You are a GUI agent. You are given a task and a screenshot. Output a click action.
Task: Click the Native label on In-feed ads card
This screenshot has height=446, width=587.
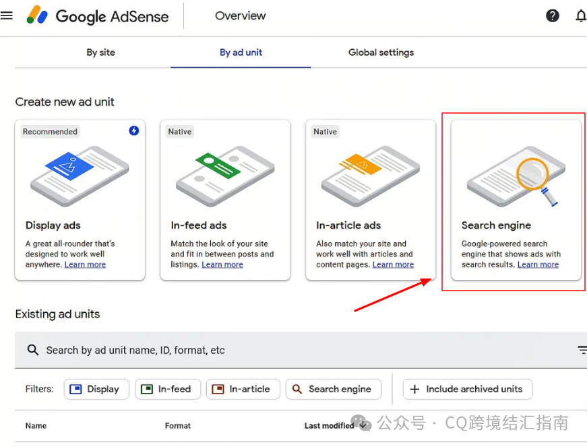coord(180,131)
